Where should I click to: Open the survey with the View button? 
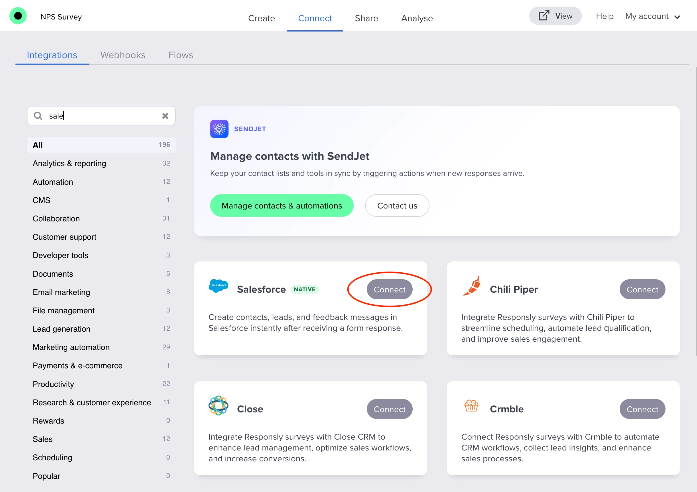pos(555,15)
